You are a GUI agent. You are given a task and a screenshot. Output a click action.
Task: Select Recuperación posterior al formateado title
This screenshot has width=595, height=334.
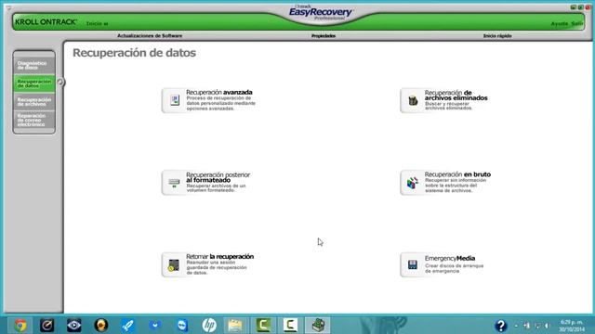(x=218, y=177)
